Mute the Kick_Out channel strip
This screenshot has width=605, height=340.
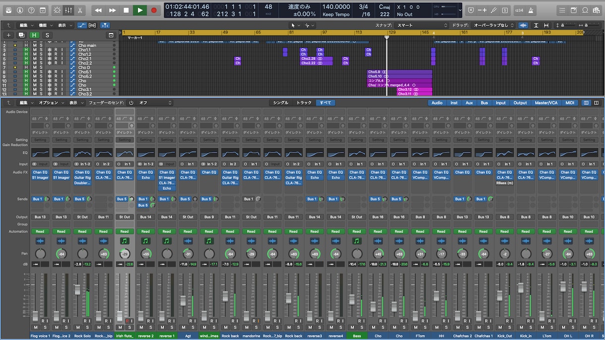coord(500,327)
